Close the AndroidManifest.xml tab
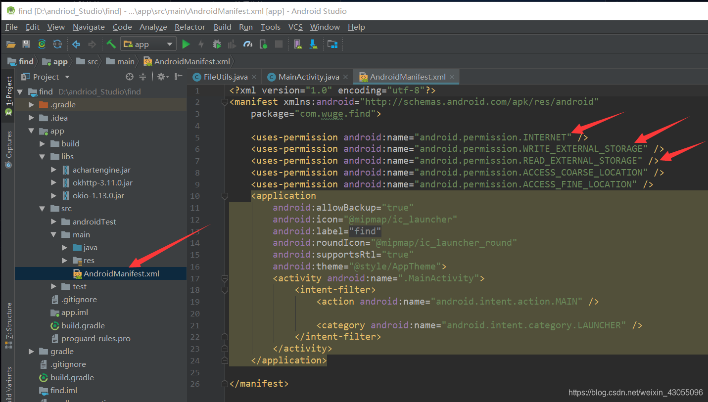Viewport: 708px width, 402px height. pos(452,77)
